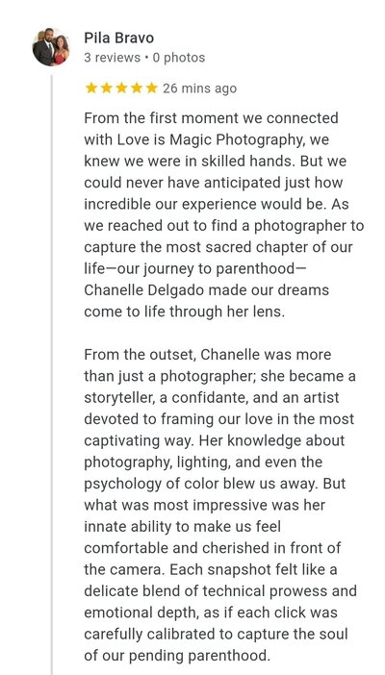Open the Pila Bravo reviewer name

point(119,37)
